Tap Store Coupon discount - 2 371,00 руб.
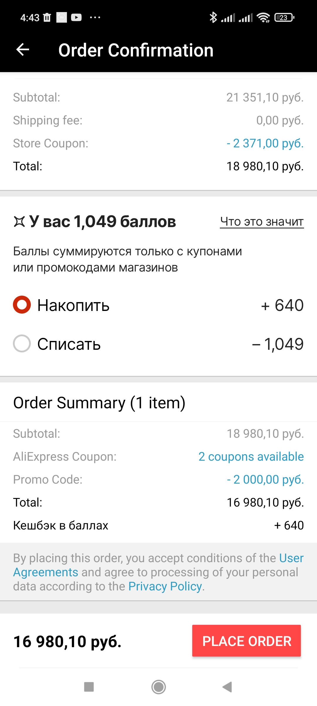Screen dimensions: 317x706 tap(265, 143)
